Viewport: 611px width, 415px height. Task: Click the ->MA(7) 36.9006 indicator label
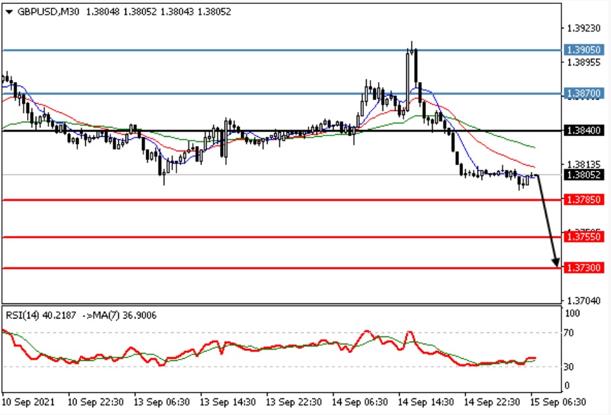click(x=120, y=315)
